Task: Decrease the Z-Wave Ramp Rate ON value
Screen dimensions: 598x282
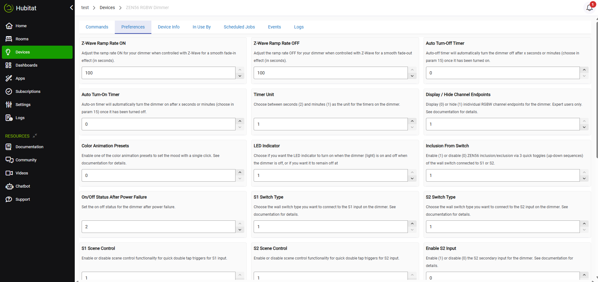Action: (240, 76)
